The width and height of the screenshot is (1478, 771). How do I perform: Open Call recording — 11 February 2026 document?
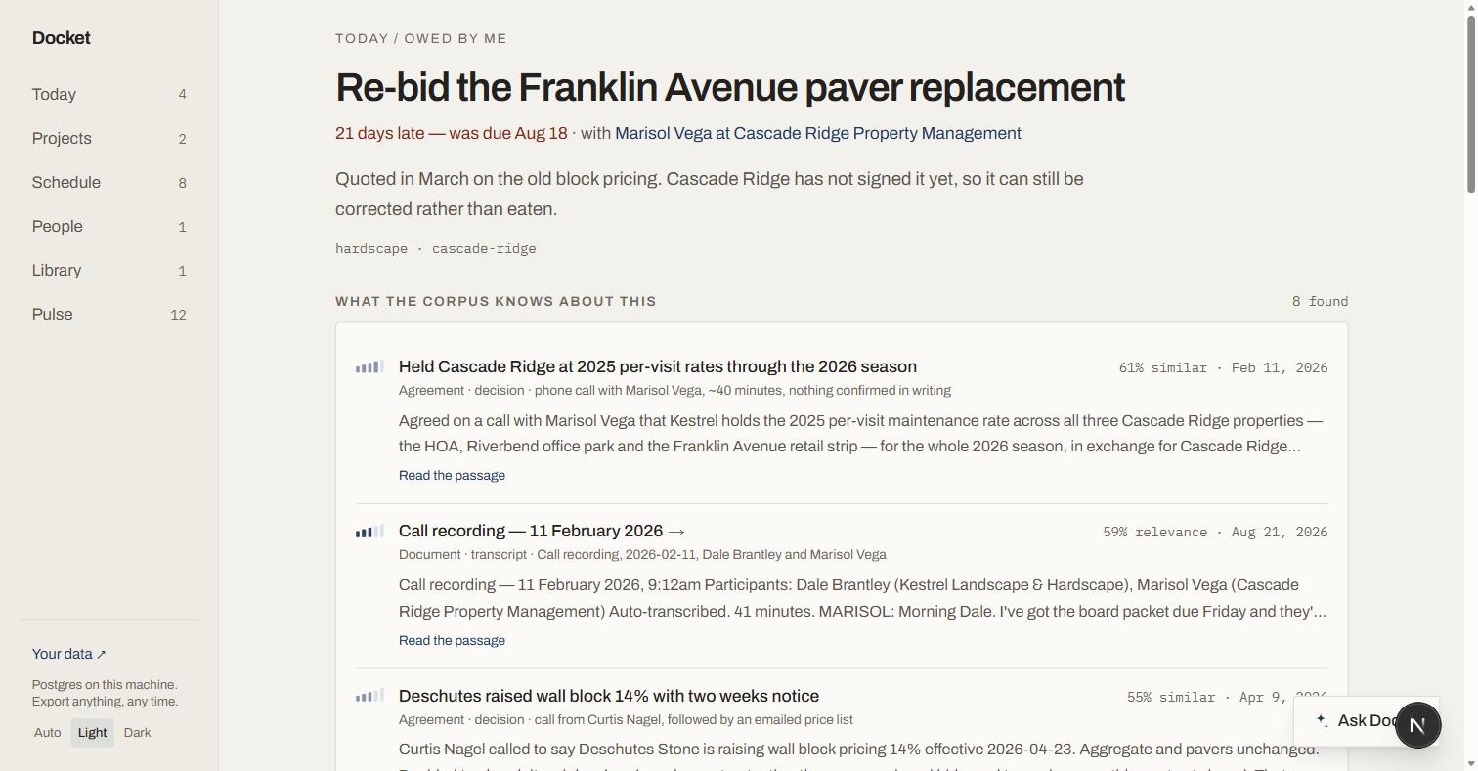542,531
